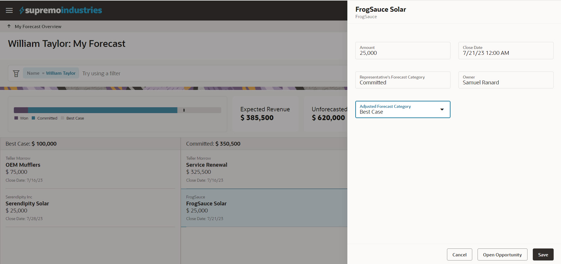This screenshot has width=561, height=264.
Task: Click the Best Case legend swatch
Action: point(62,118)
